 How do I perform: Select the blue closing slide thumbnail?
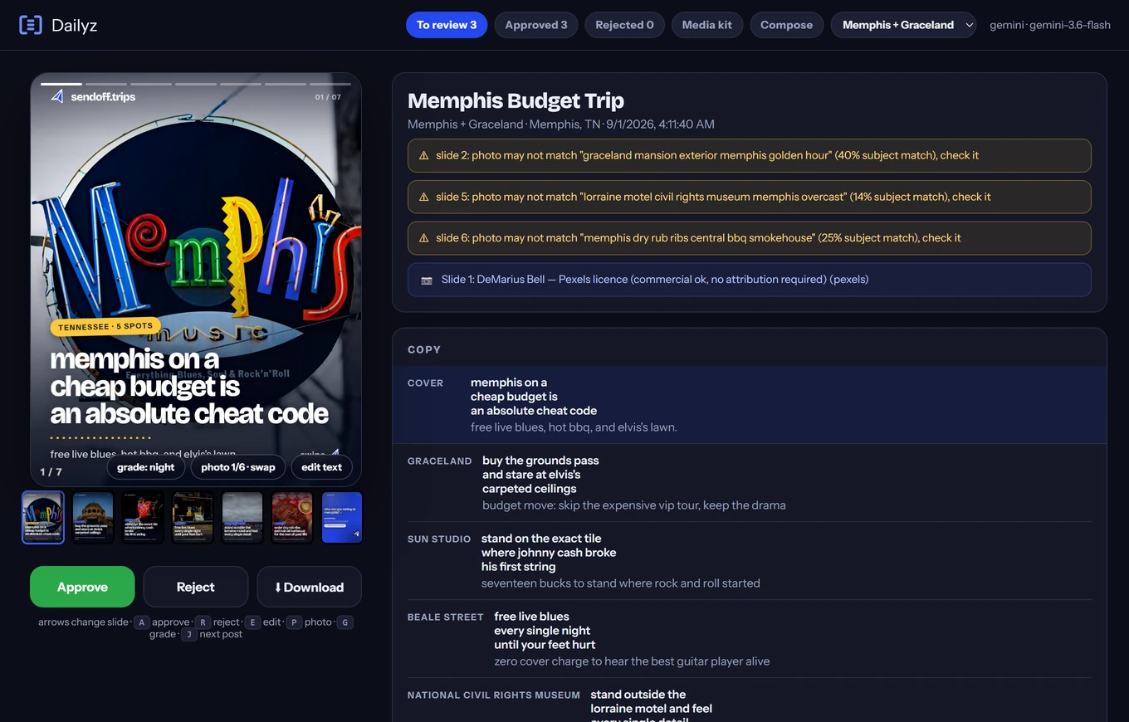click(x=342, y=517)
